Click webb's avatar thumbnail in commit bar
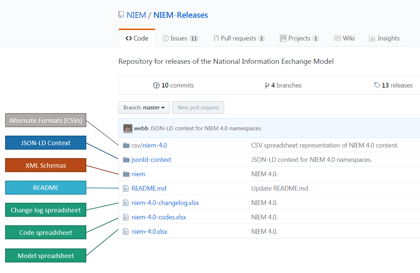 point(128,128)
